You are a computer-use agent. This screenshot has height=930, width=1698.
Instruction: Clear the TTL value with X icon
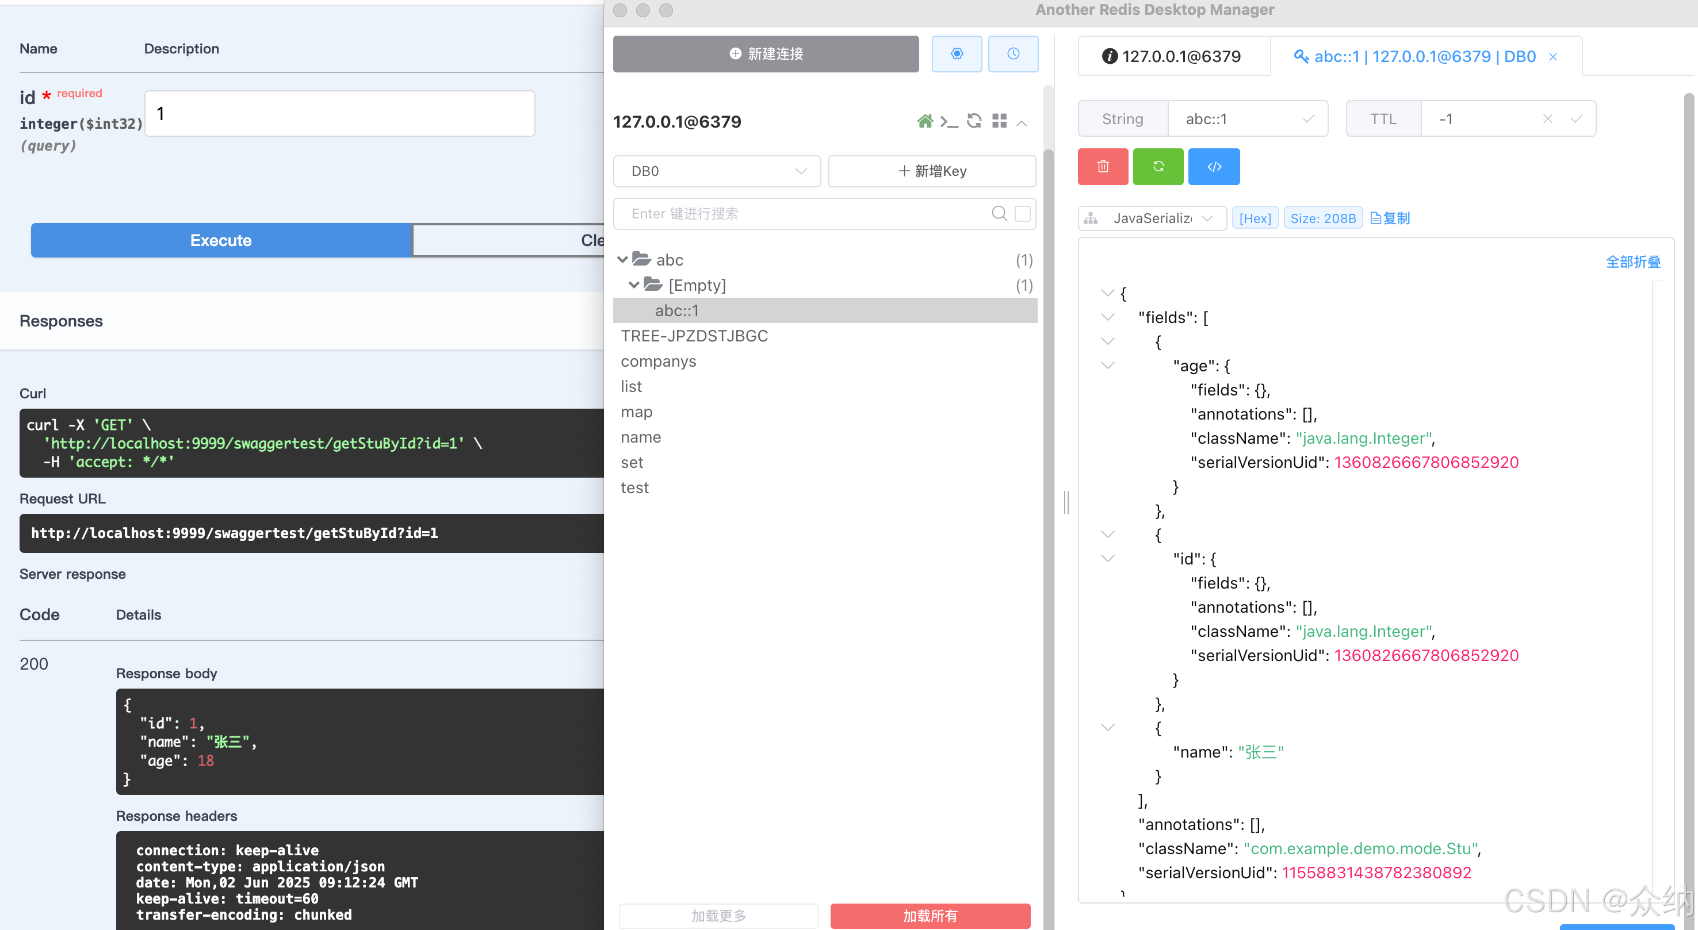click(1548, 119)
